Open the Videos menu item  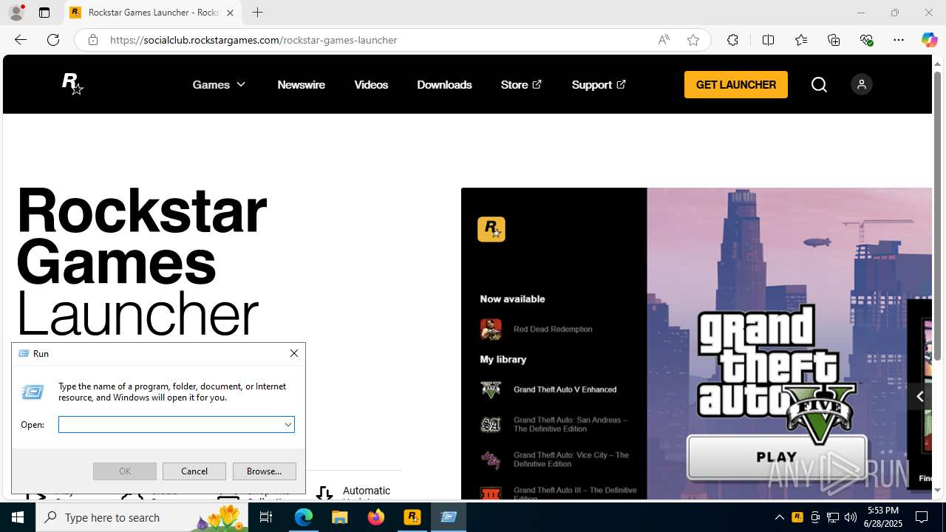(x=371, y=85)
